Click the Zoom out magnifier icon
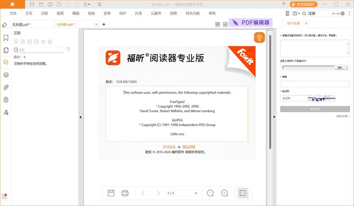Viewport: 354px width, 206px height. 210,193
